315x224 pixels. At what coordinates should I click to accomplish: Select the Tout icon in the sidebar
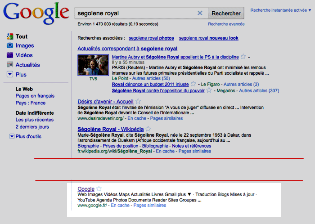tap(10, 36)
